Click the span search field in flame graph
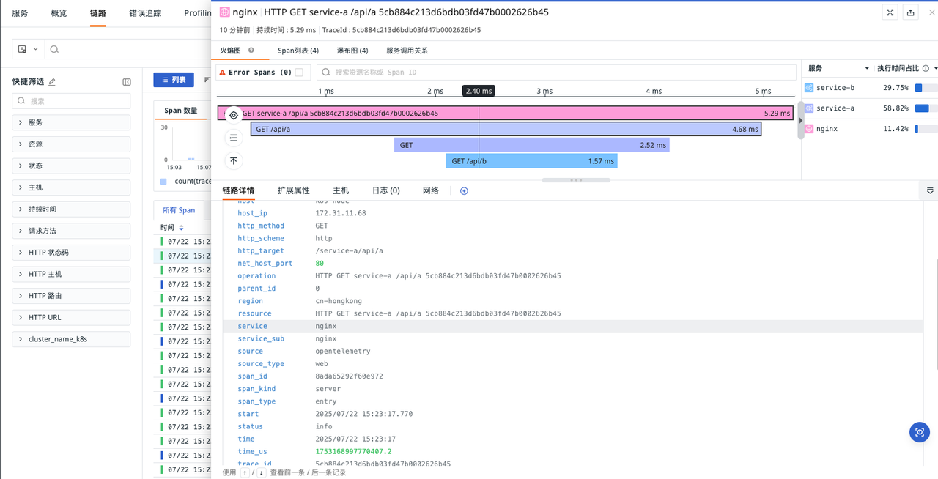Viewport: 938px width, 479px height. click(556, 73)
